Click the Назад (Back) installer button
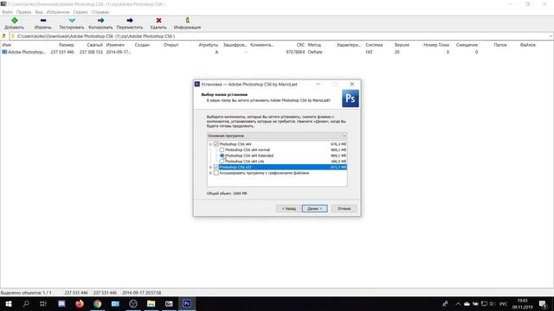554x311 pixels. [x=288, y=209]
